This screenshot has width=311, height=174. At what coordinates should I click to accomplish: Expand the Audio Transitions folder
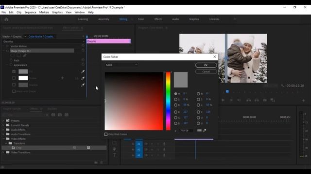[3, 134]
